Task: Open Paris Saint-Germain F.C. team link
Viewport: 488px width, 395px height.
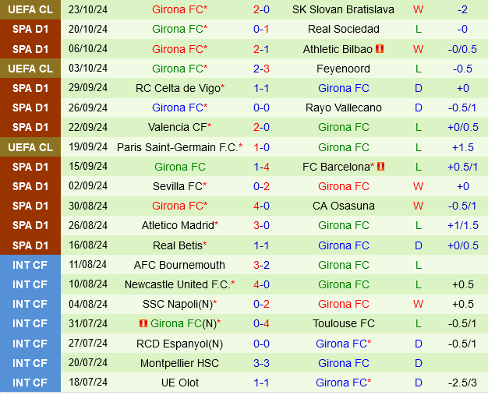Action: click(177, 147)
